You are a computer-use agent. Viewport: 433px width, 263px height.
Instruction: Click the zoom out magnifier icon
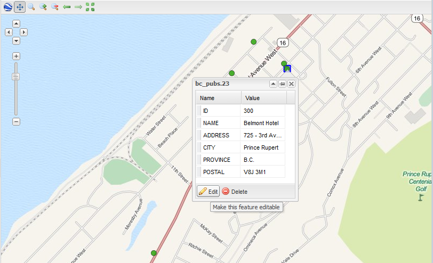click(x=55, y=7)
